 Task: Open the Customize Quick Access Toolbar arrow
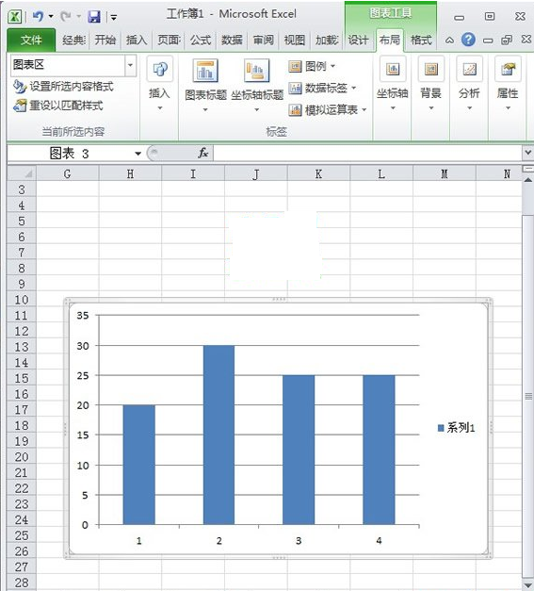(x=113, y=17)
